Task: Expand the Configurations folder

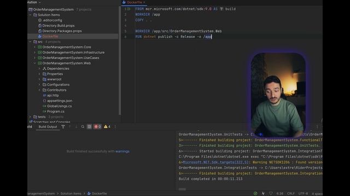Action: pos(39,85)
